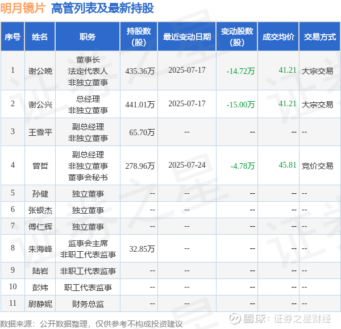Click the 财务总监 position cell
The image size is (341, 329).
pos(88,304)
